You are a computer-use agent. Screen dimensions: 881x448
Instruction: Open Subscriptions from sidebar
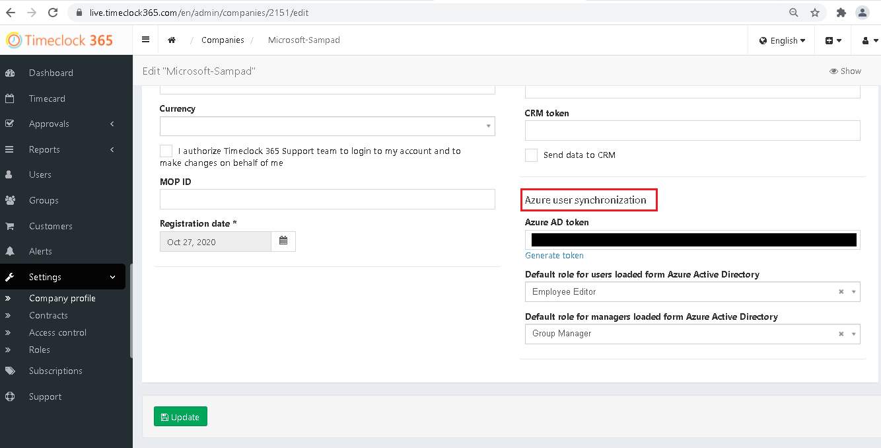pos(55,371)
